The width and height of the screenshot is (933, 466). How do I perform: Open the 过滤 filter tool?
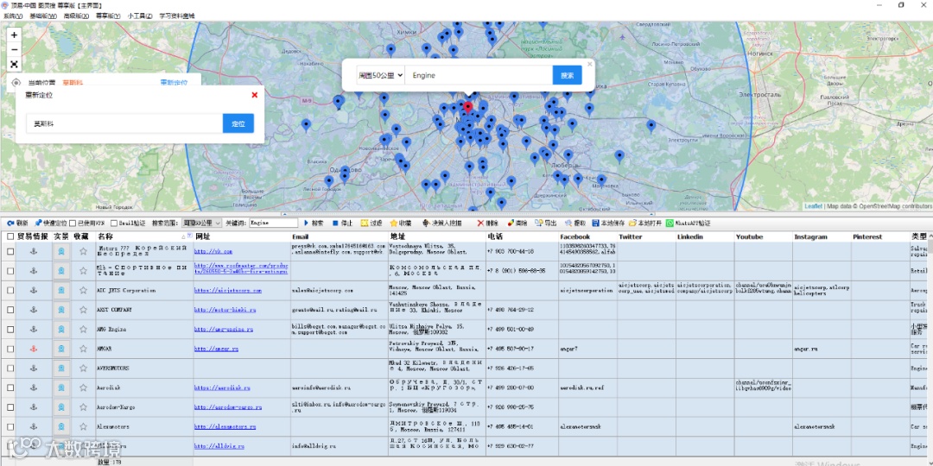coord(364,223)
